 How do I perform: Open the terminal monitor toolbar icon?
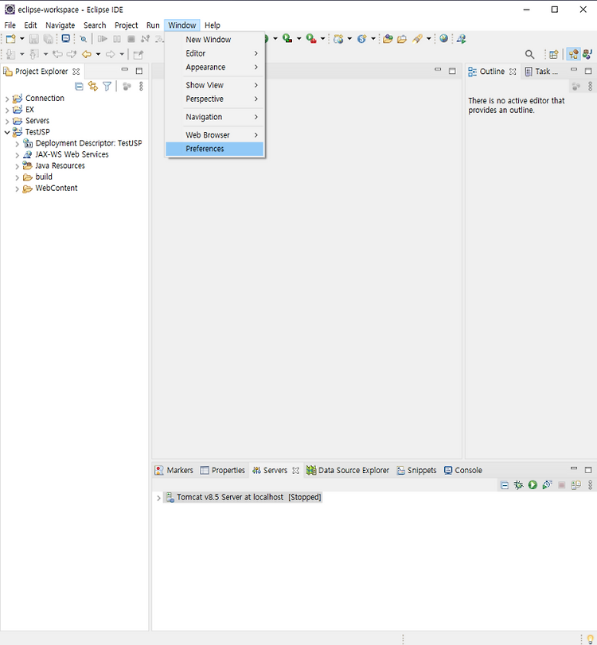(x=65, y=39)
